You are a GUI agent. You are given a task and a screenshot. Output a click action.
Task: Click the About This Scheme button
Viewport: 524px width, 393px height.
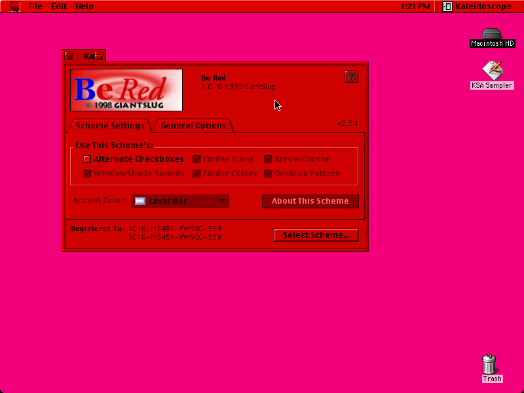click(x=310, y=201)
